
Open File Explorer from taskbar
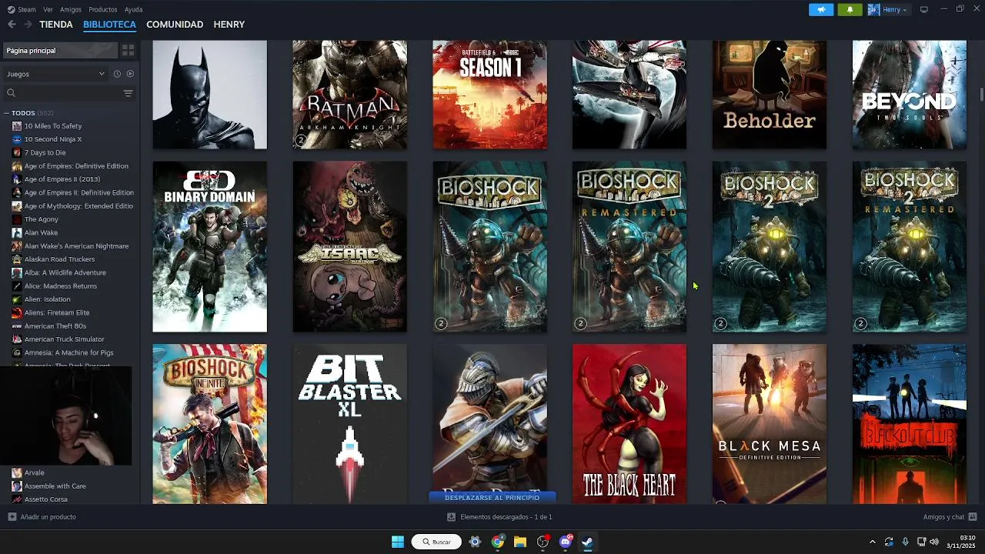tap(520, 542)
